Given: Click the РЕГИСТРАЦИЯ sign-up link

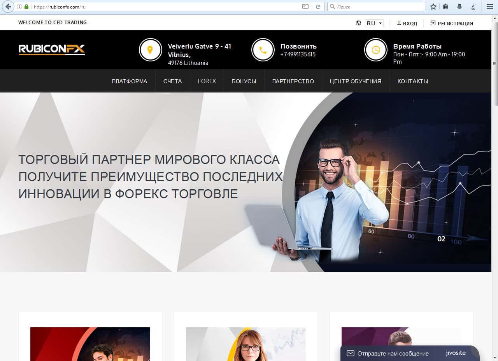Looking at the screenshot, I should (452, 23).
